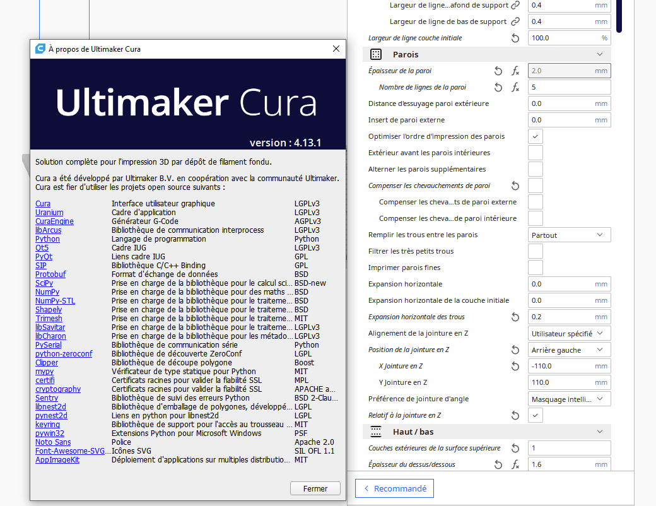This screenshot has height=506, width=656.
Task: Open the CuraEngine project link
Action: coord(54,221)
